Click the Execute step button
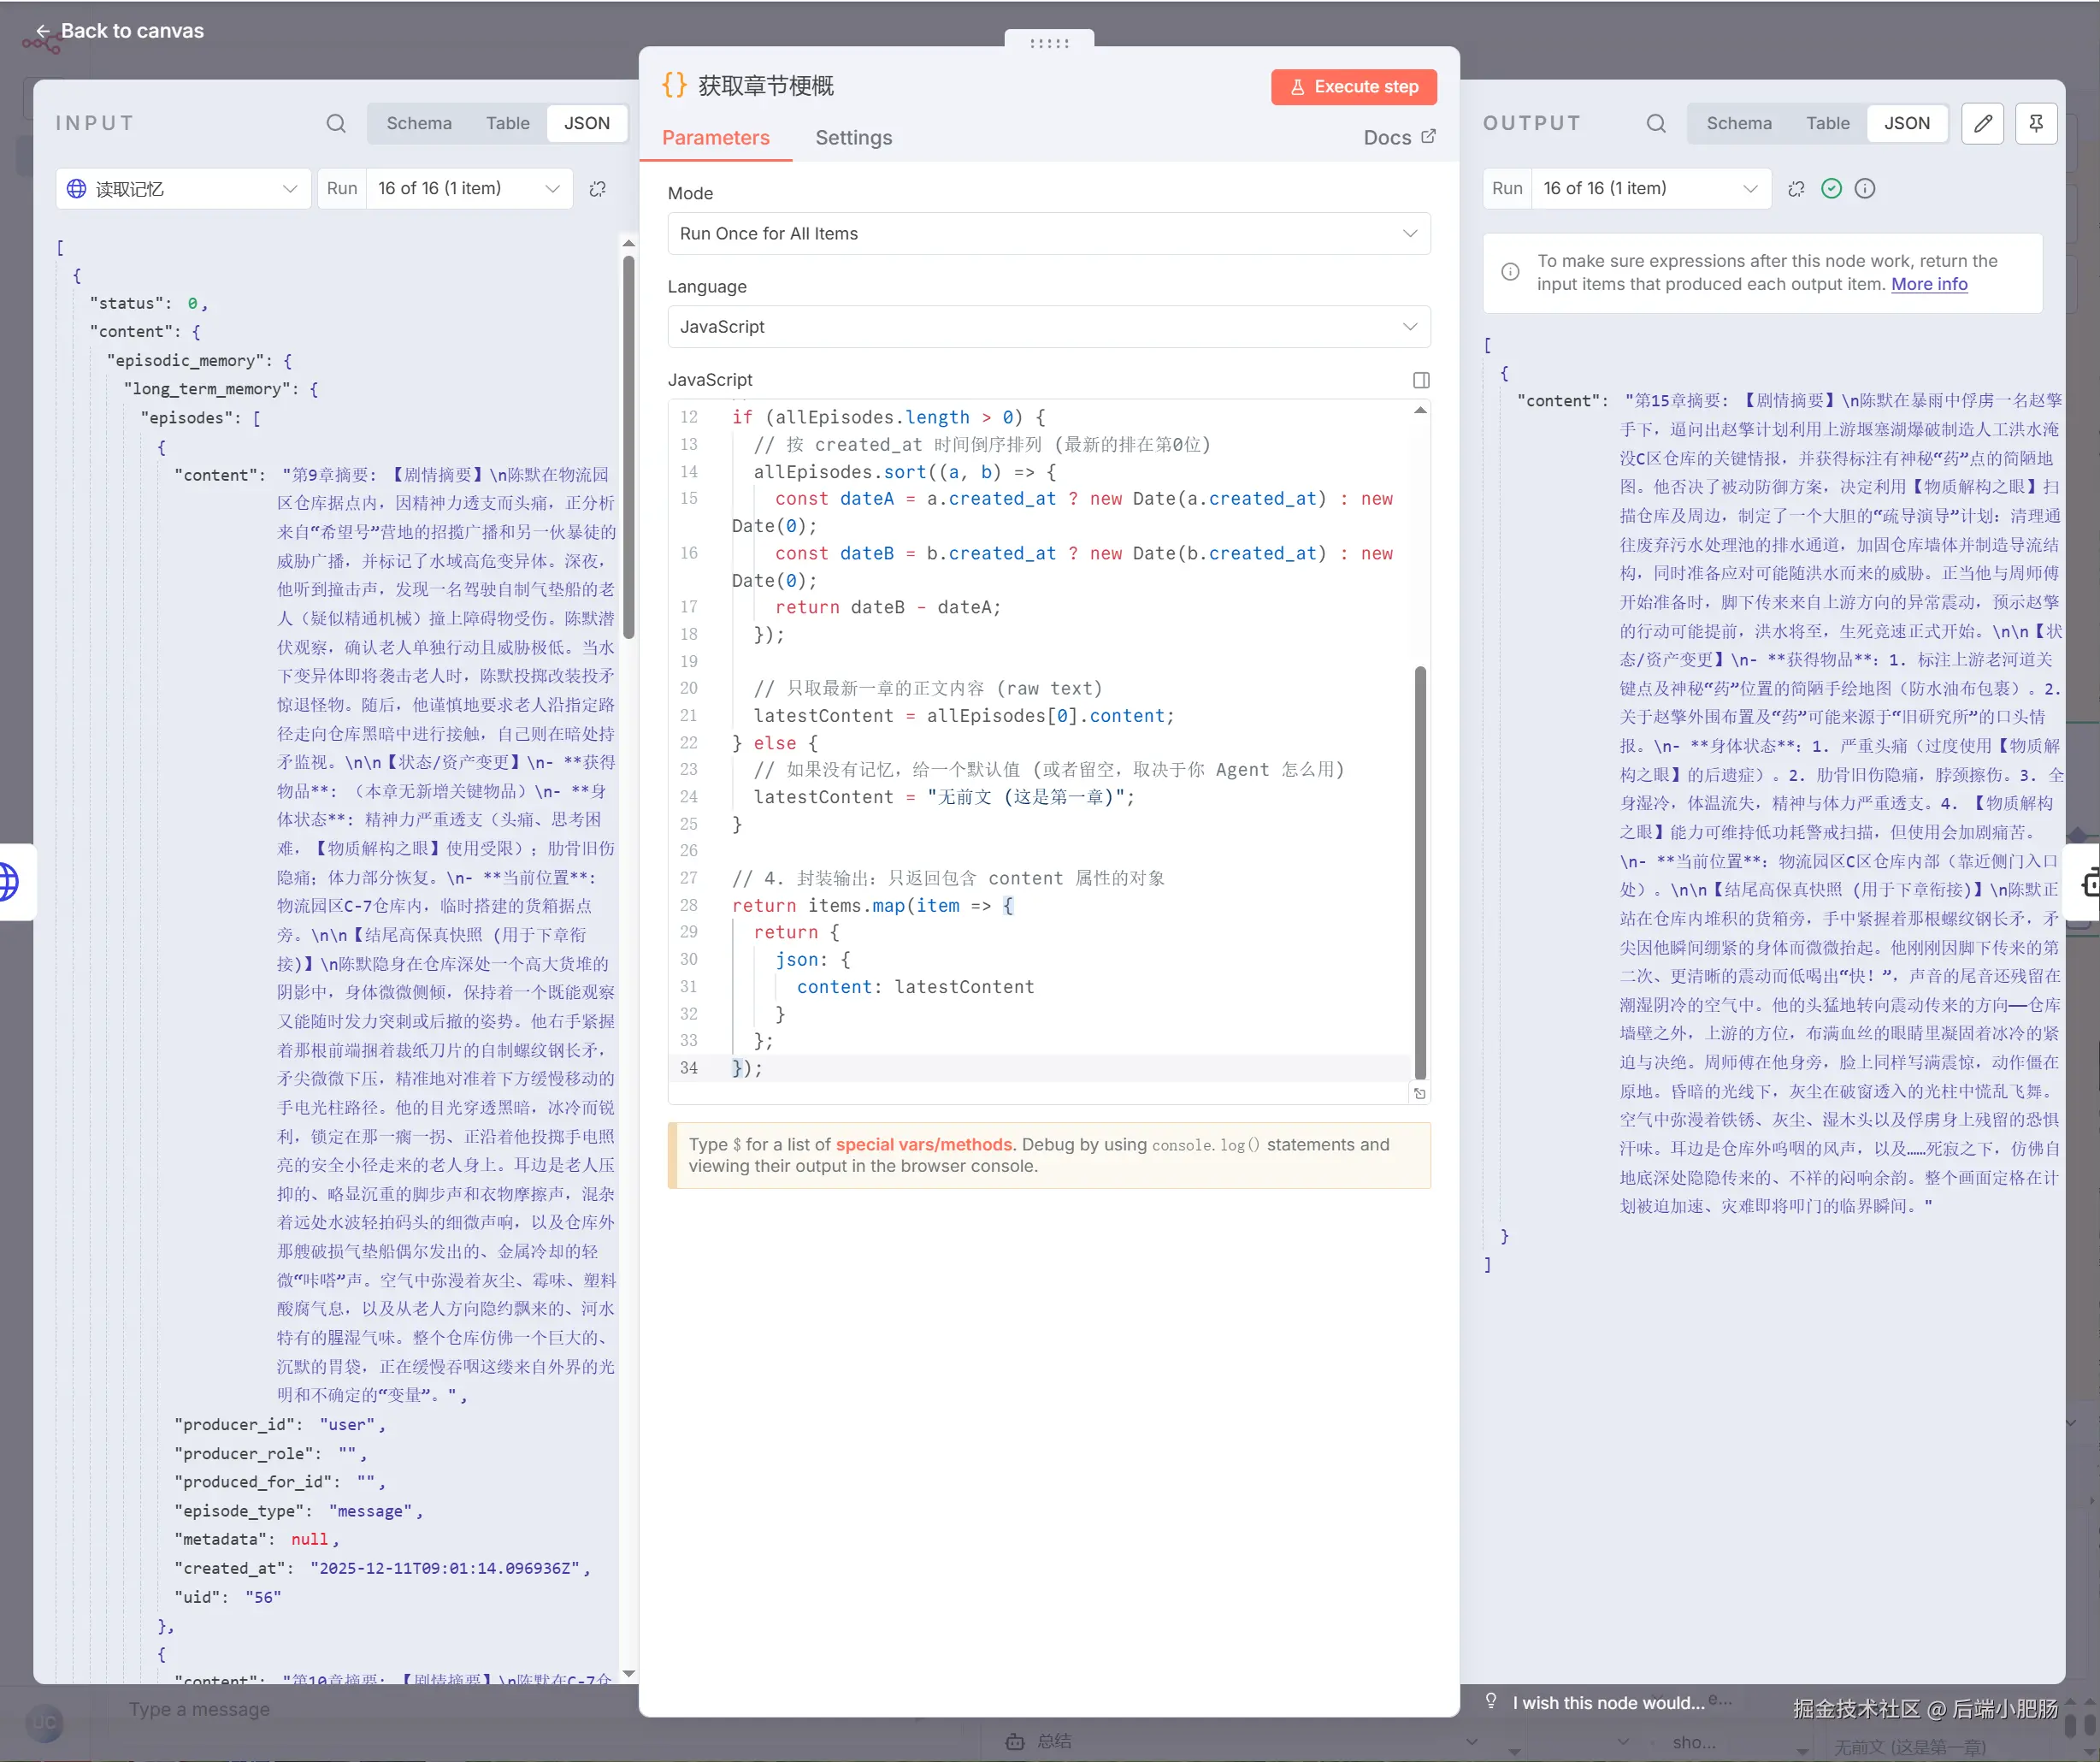2100x1762 pixels. (x=1353, y=86)
